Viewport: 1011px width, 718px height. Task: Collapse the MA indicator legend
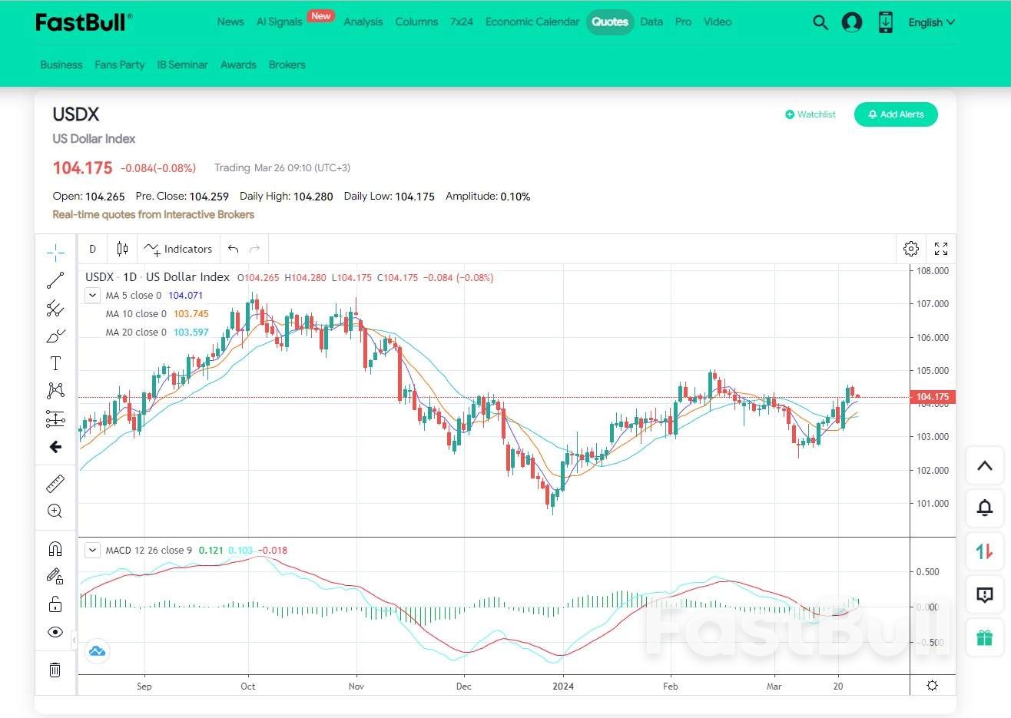point(92,296)
